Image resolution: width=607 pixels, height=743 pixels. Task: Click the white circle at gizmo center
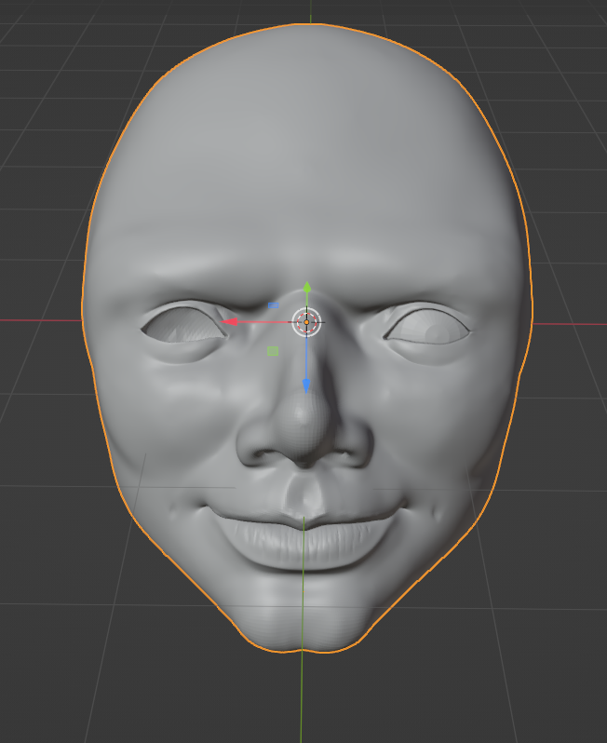(306, 322)
